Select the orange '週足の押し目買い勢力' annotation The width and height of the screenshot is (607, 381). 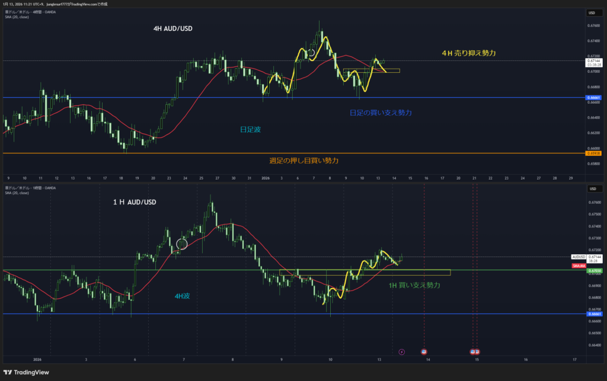tap(308, 161)
